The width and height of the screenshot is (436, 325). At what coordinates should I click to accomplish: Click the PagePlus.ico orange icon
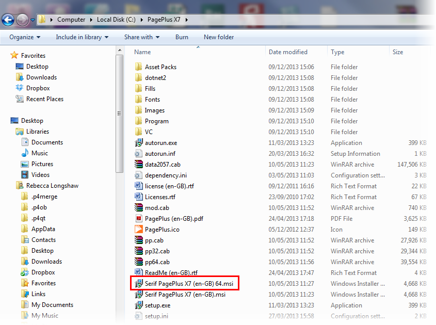pos(138,230)
